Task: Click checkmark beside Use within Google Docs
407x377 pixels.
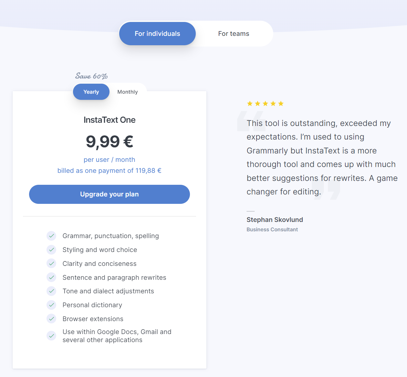Action: (51, 336)
